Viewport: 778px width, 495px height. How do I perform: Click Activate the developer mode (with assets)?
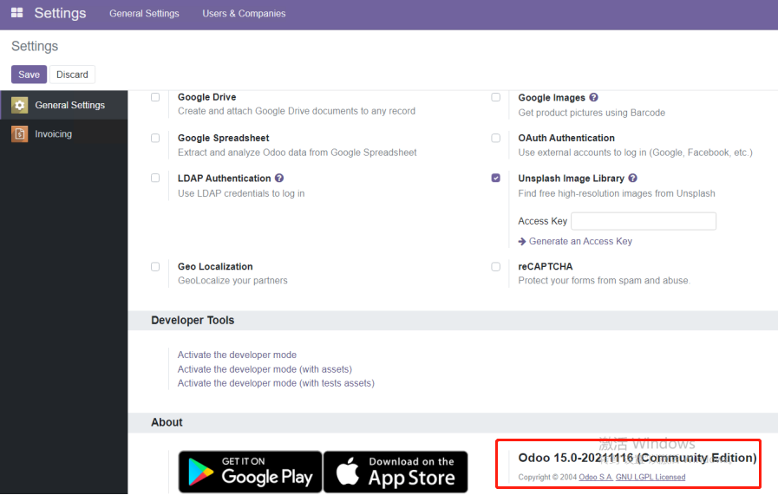tap(265, 369)
